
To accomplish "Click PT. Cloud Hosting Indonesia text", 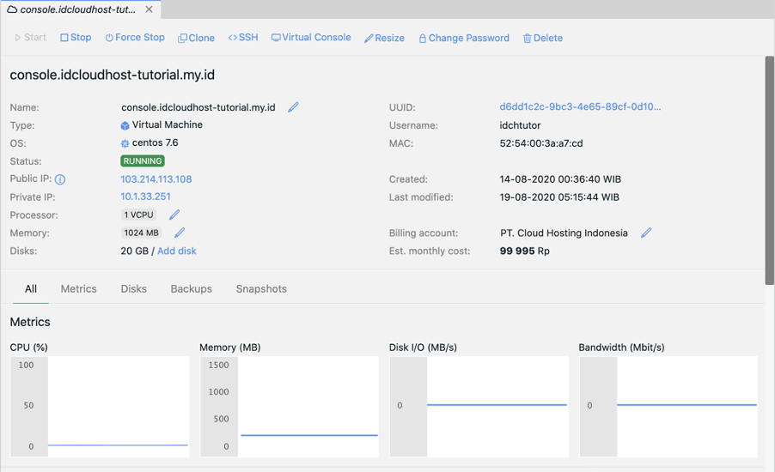I will pyautogui.click(x=564, y=233).
